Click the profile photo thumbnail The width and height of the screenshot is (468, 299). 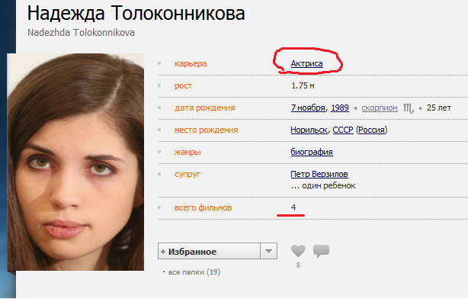tap(75, 162)
